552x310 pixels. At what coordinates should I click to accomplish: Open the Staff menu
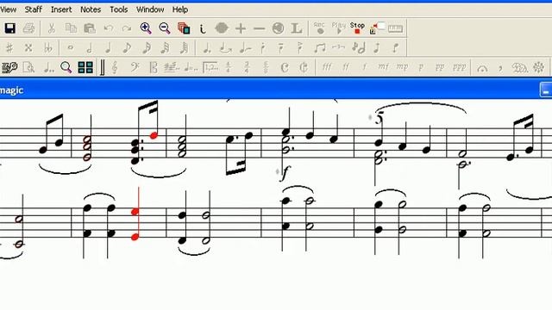(x=34, y=9)
